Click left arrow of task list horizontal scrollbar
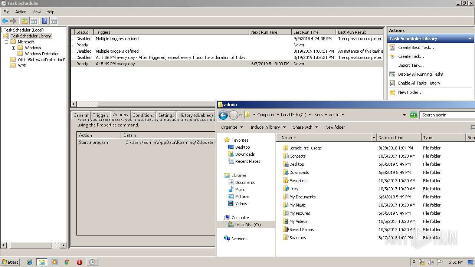 [x=74, y=104]
